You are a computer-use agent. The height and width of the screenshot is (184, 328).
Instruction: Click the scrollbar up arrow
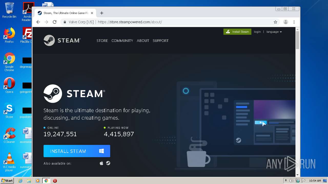point(298,29)
